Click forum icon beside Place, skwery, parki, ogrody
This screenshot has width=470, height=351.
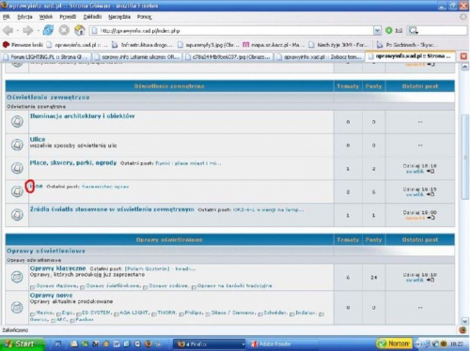pos(17,168)
